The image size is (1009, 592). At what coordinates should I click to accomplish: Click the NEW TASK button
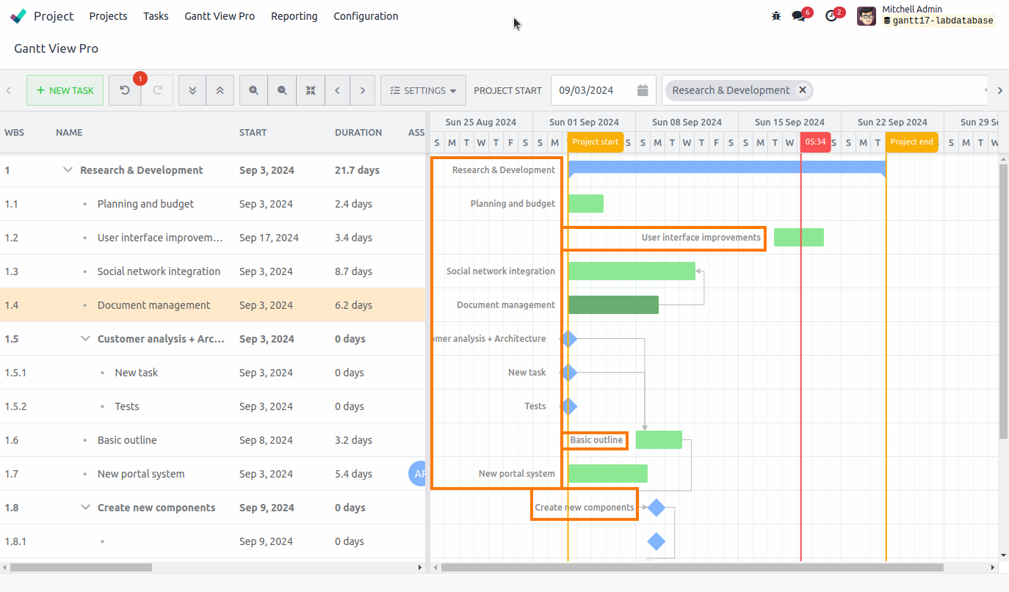(x=65, y=90)
